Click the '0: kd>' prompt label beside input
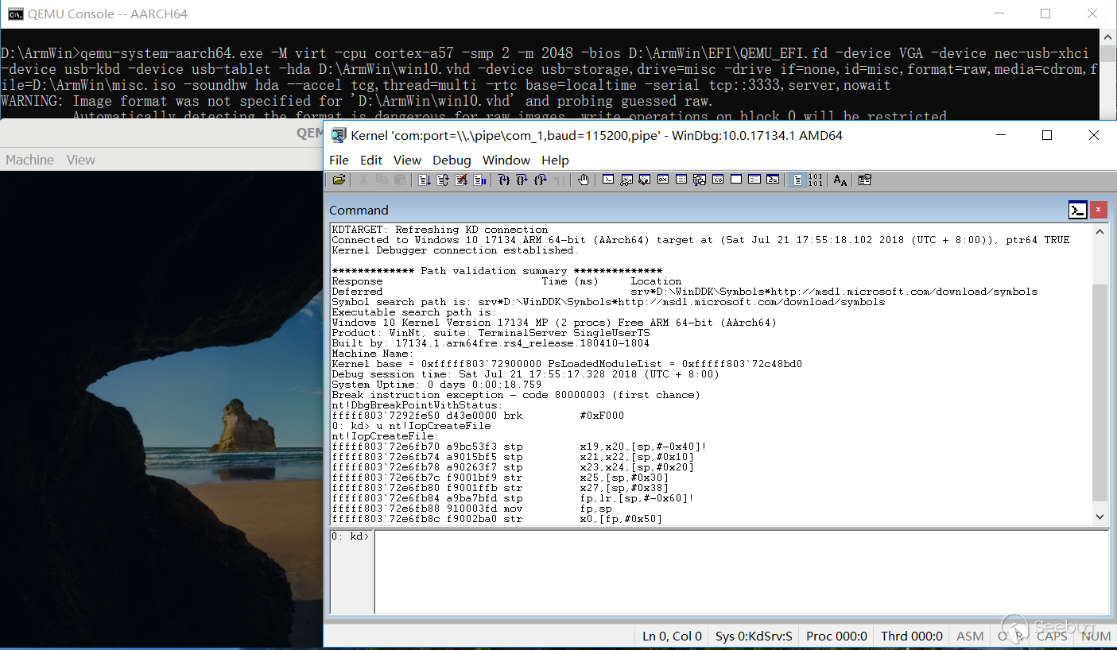Viewport: 1117px width, 650px height. pos(351,536)
